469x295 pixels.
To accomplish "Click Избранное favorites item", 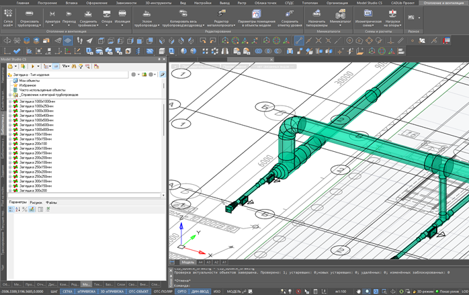I will (x=28, y=85).
